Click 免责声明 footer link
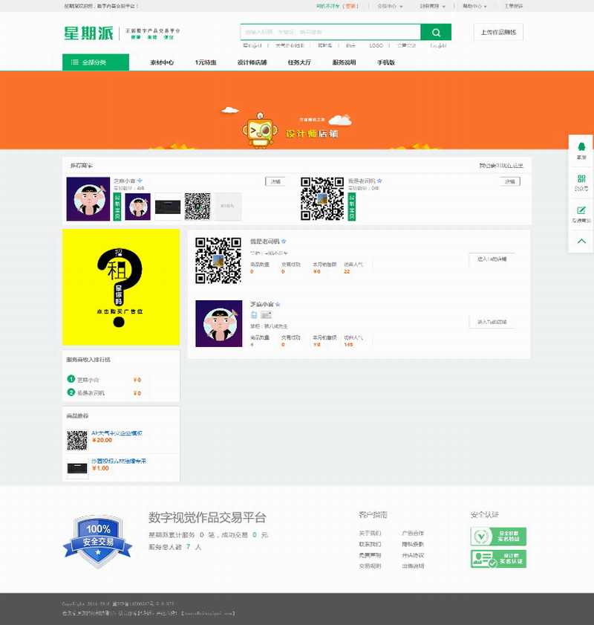This screenshot has height=625, width=594. pyautogui.click(x=370, y=555)
